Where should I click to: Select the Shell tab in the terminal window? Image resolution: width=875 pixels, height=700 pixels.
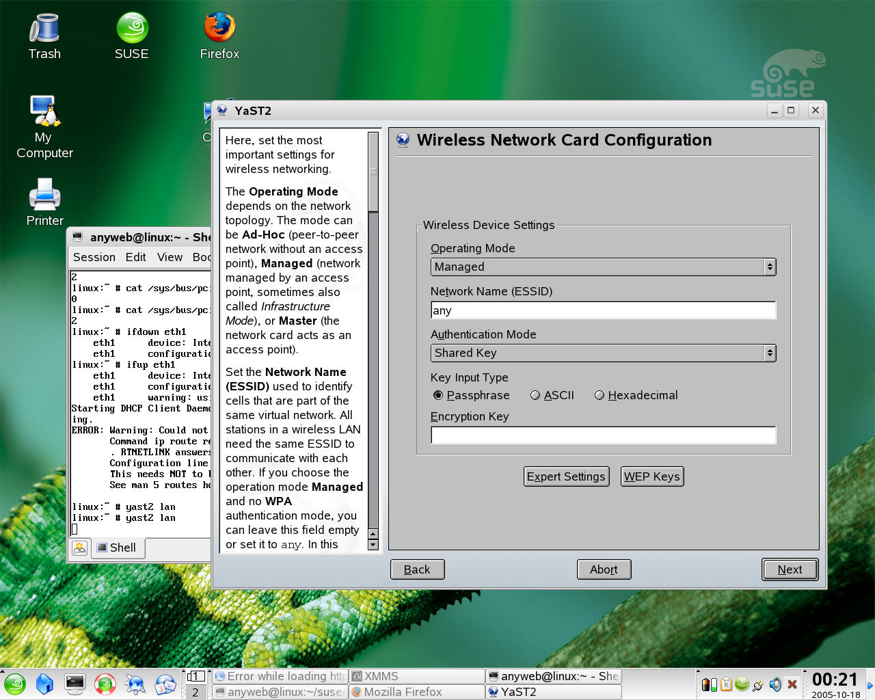click(x=117, y=548)
